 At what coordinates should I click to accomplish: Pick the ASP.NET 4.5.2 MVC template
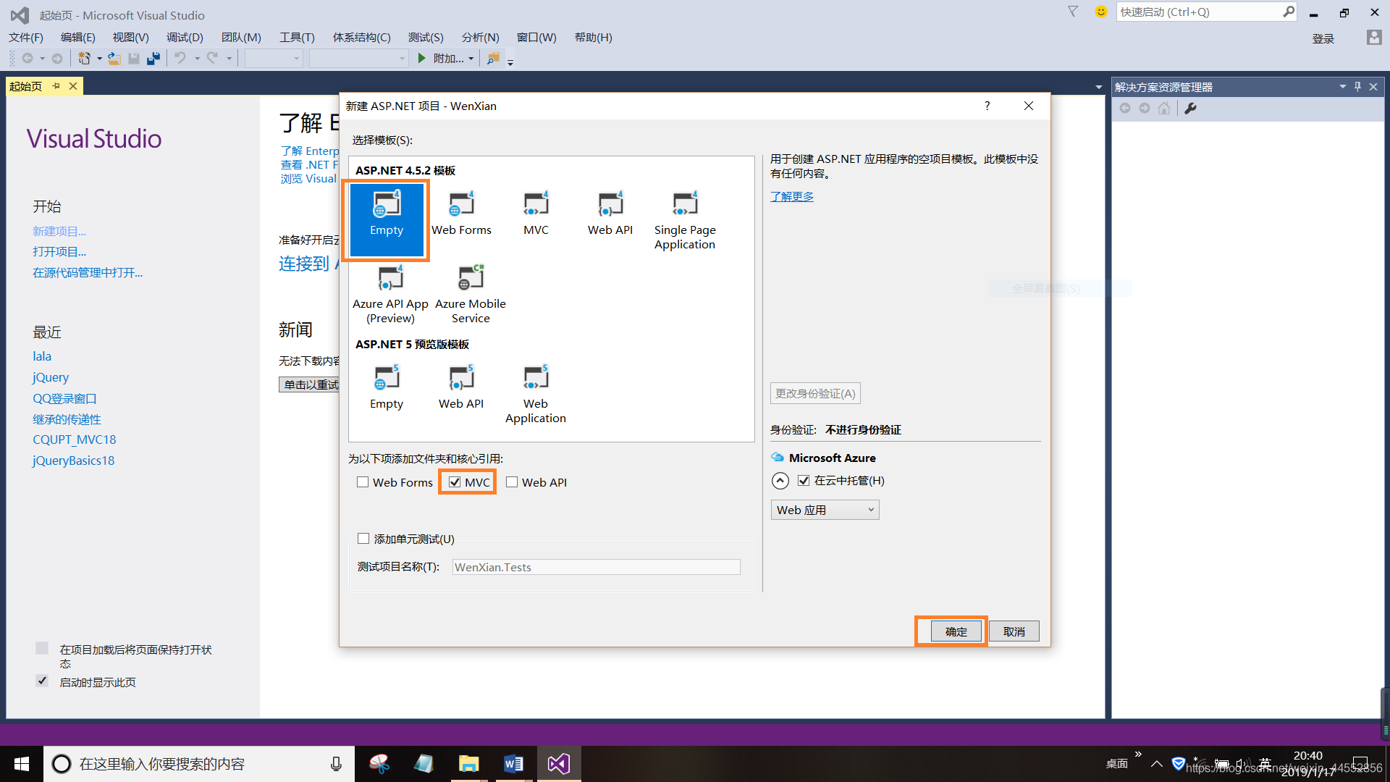[536, 214]
